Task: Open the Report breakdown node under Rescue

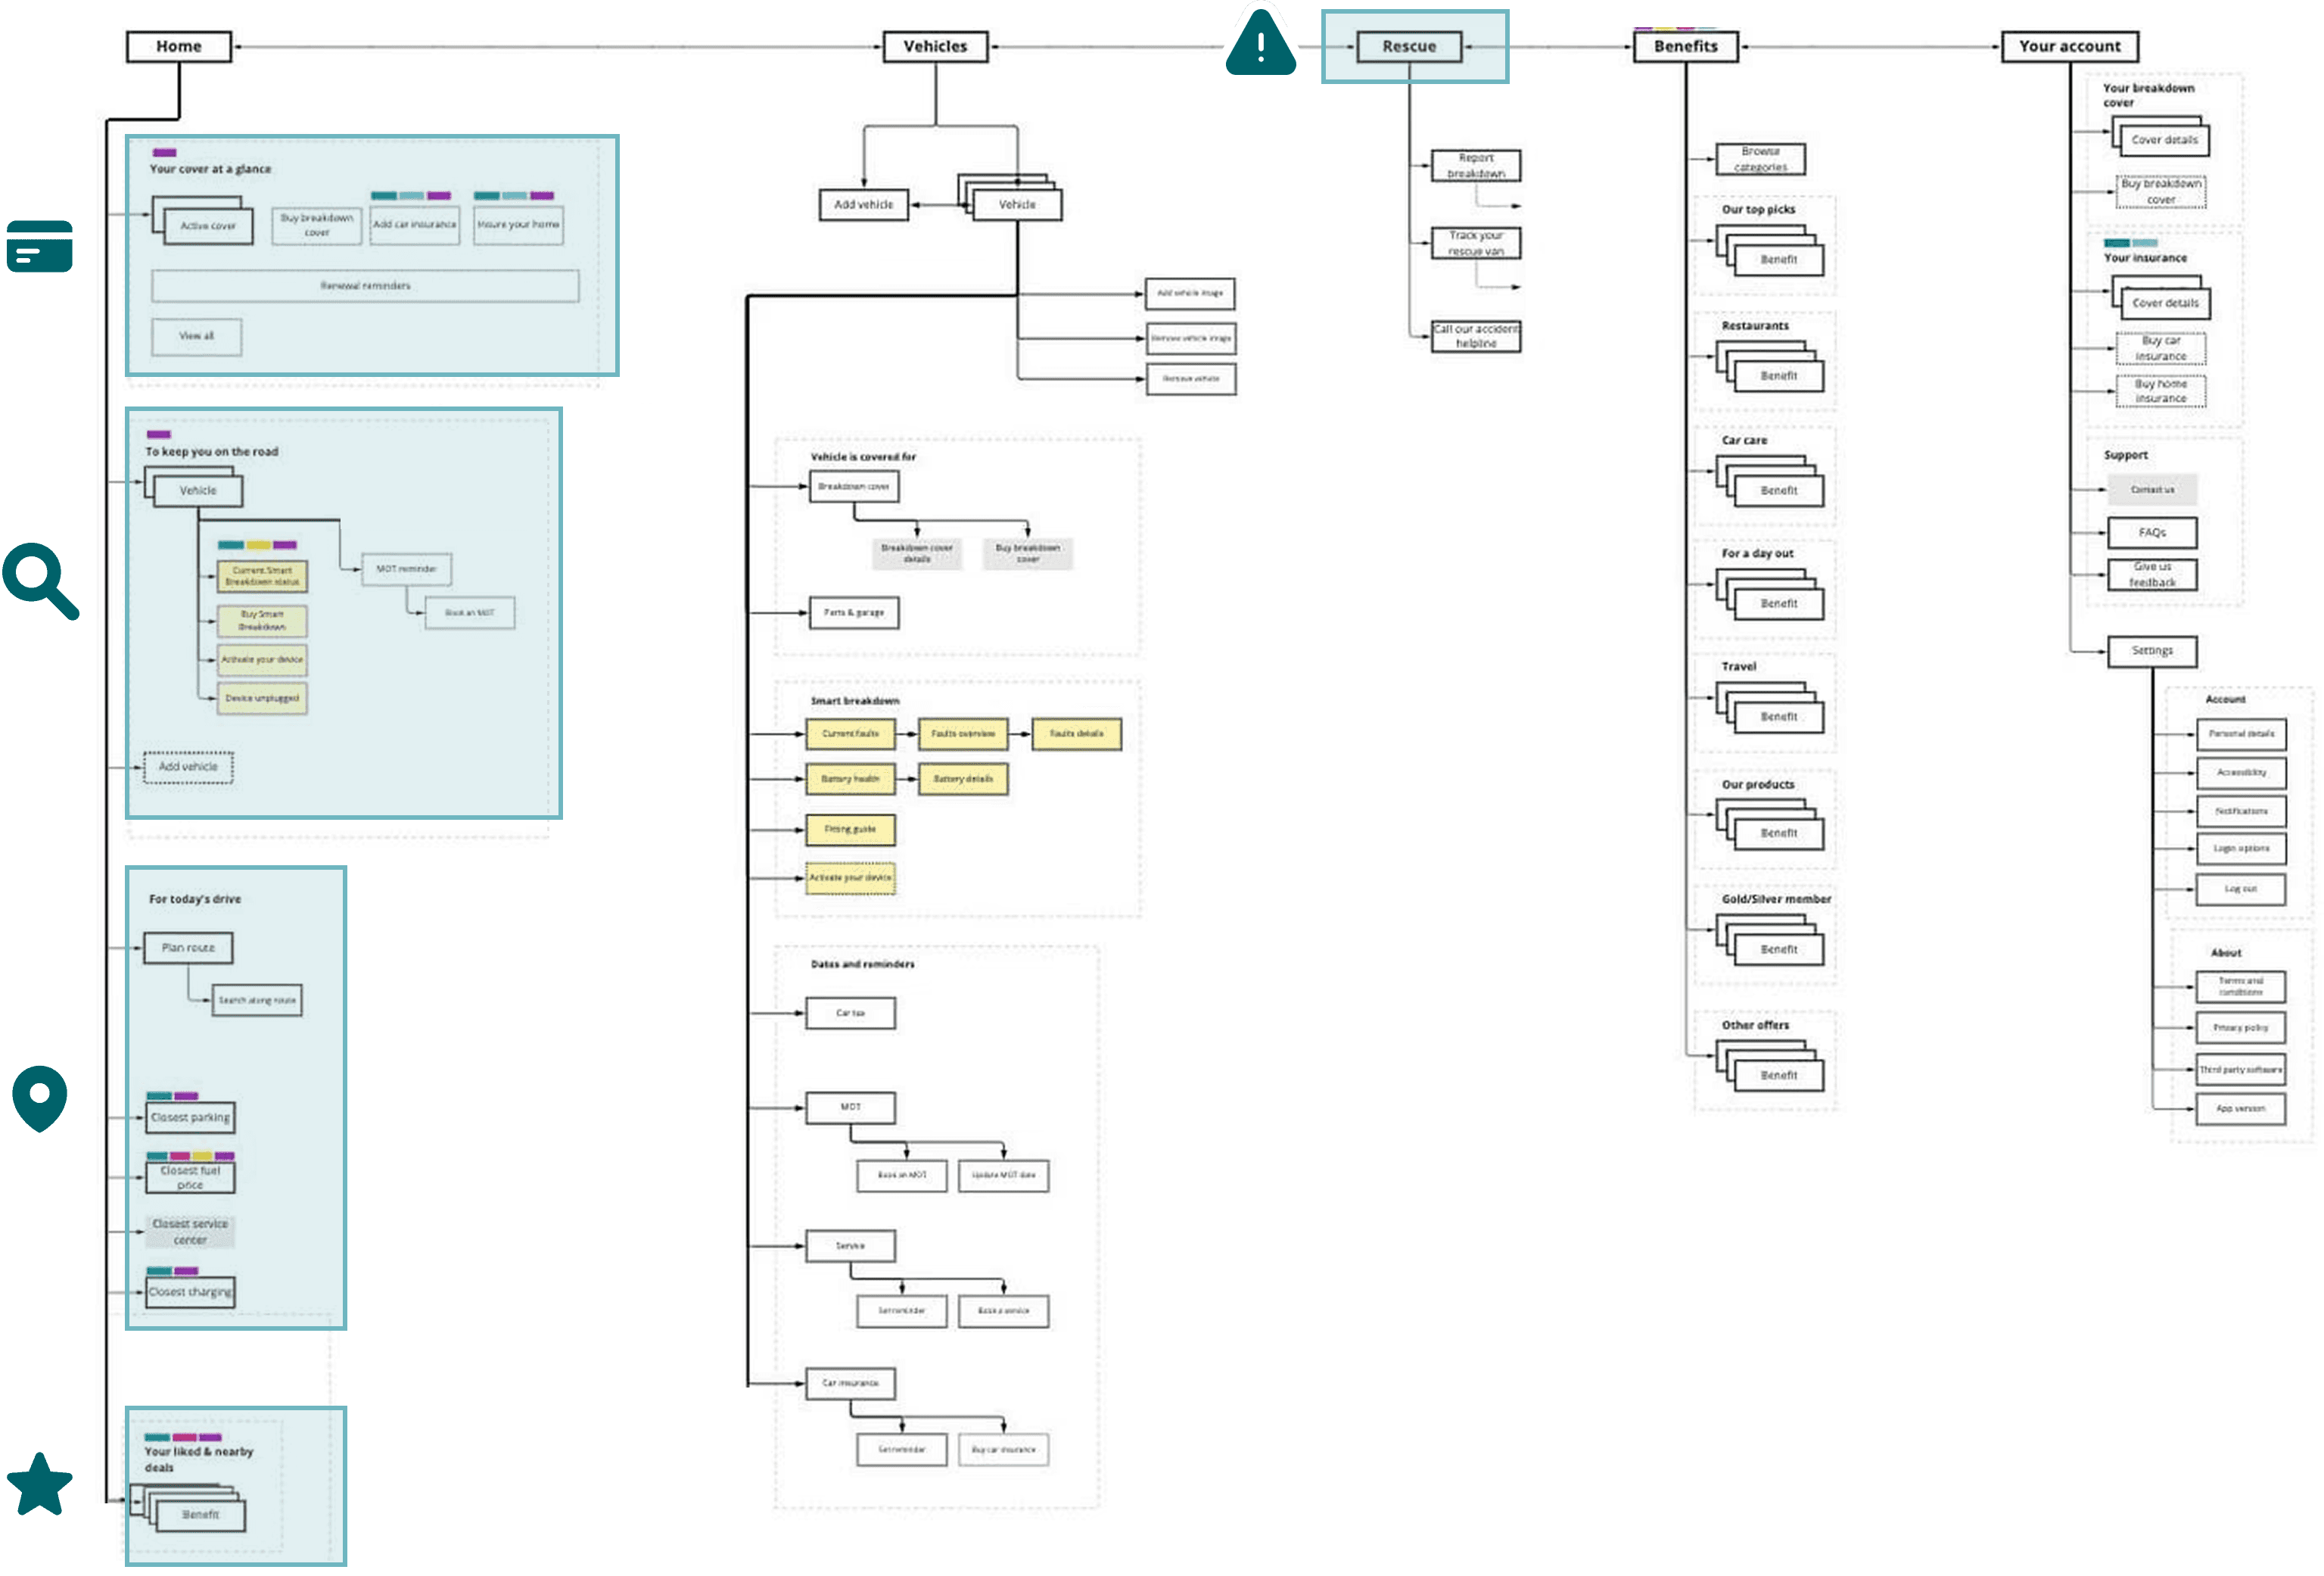Action: (x=1476, y=165)
